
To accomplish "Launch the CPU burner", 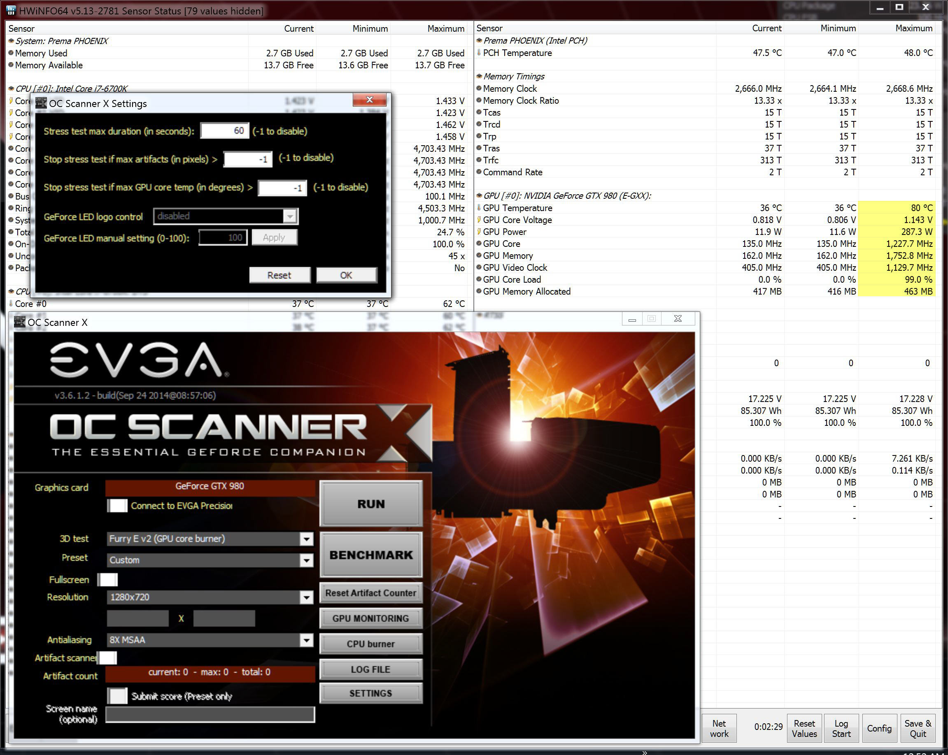I will pos(371,644).
